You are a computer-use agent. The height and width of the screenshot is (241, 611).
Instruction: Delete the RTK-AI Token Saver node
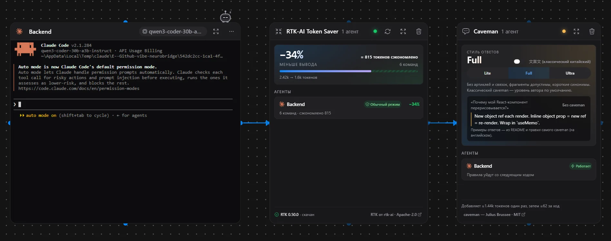(419, 31)
